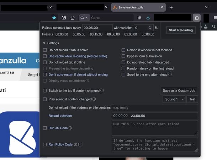
Task: Select the 00:30:00 preset
Action: click(x=113, y=34)
